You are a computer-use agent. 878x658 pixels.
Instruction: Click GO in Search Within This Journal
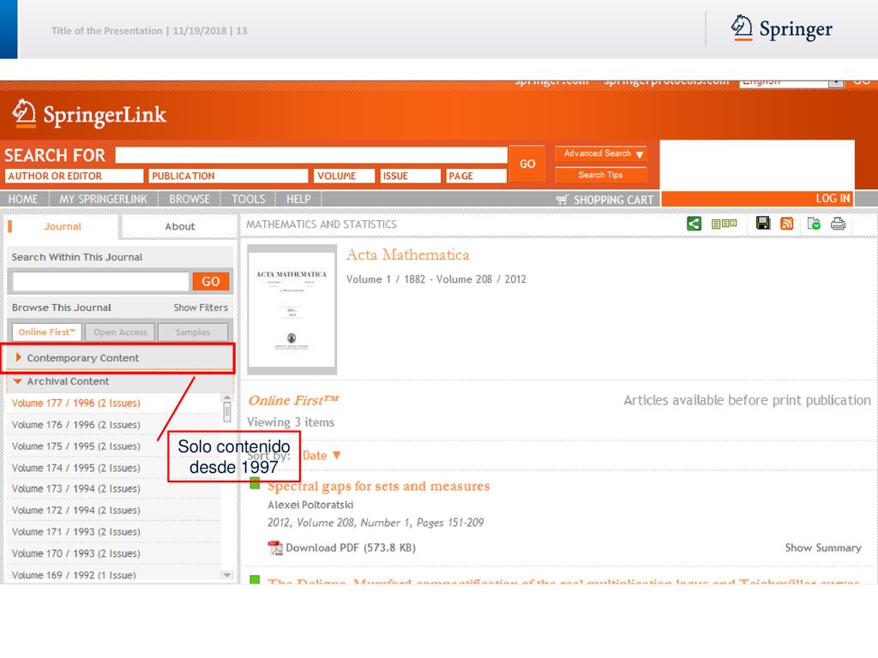point(211,281)
